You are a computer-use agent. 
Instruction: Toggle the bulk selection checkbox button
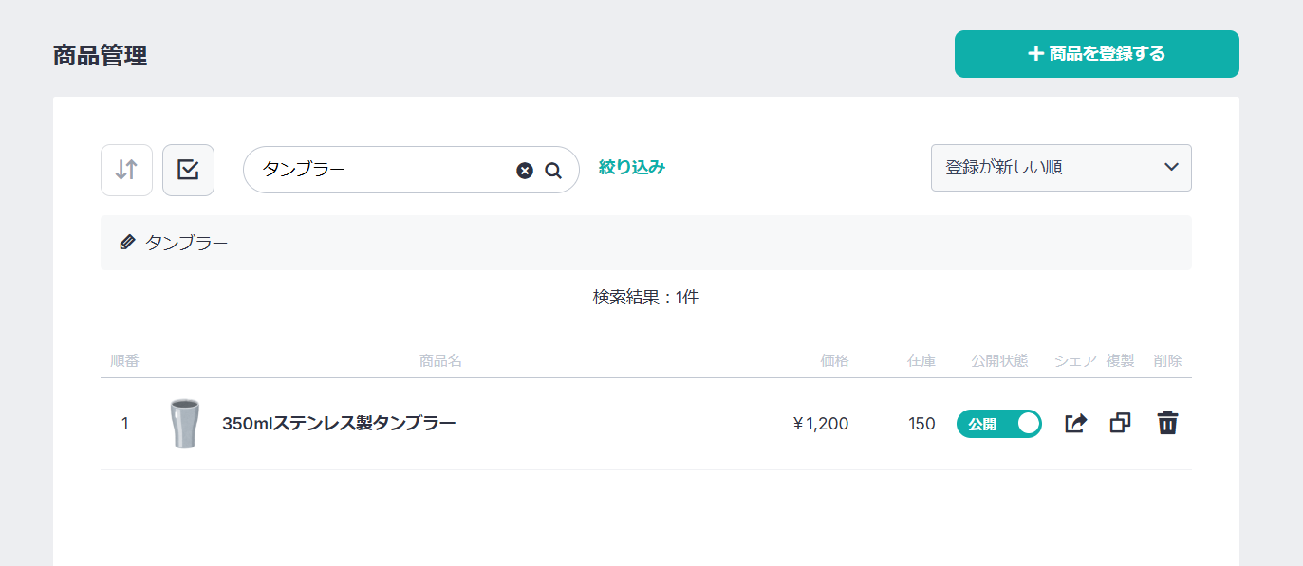(x=188, y=170)
